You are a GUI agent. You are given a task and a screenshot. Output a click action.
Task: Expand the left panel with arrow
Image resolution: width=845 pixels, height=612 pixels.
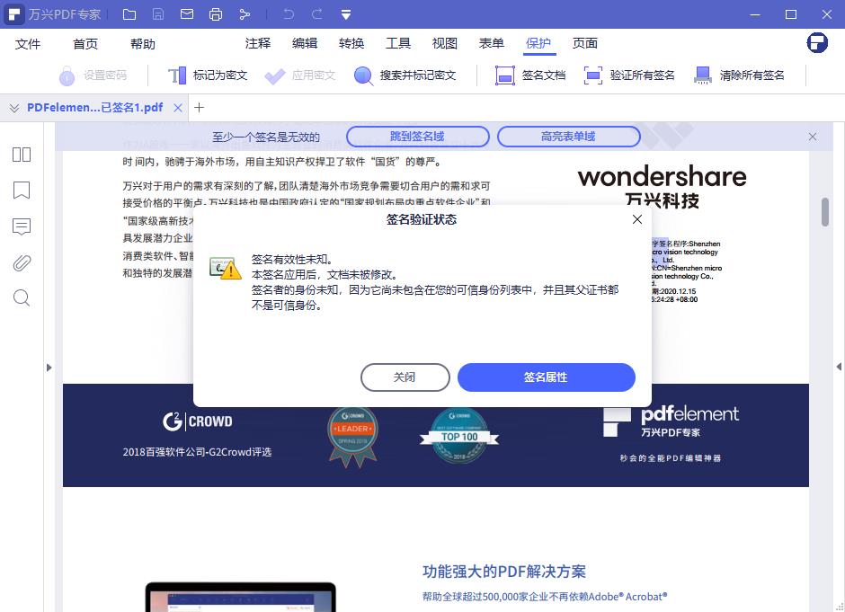(49, 367)
